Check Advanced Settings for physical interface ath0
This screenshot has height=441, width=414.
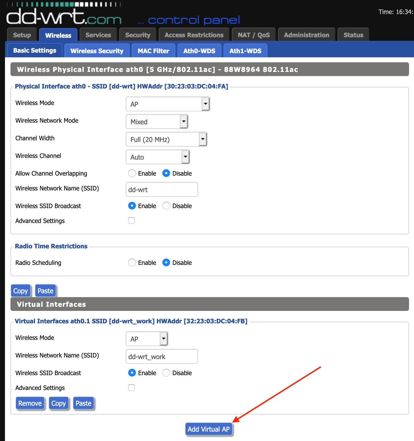pyautogui.click(x=131, y=220)
